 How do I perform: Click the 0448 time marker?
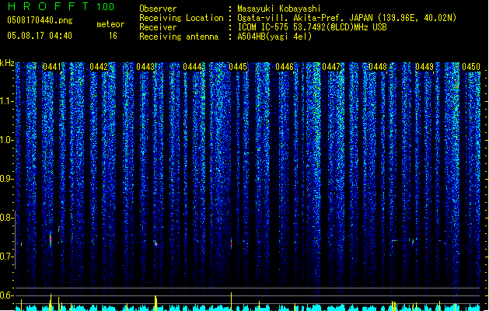(x=378, y=67)
